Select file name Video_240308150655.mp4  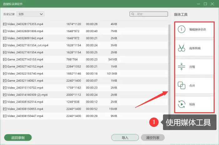click(x=25, y=109)
